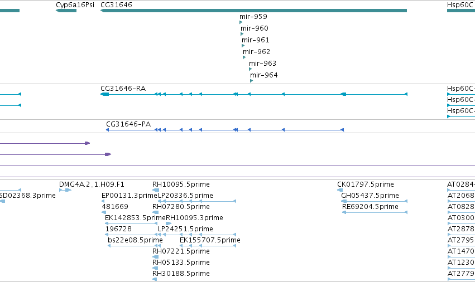Select the CG31646 gene bar
The image size is (475, 282).
(253, 11)
